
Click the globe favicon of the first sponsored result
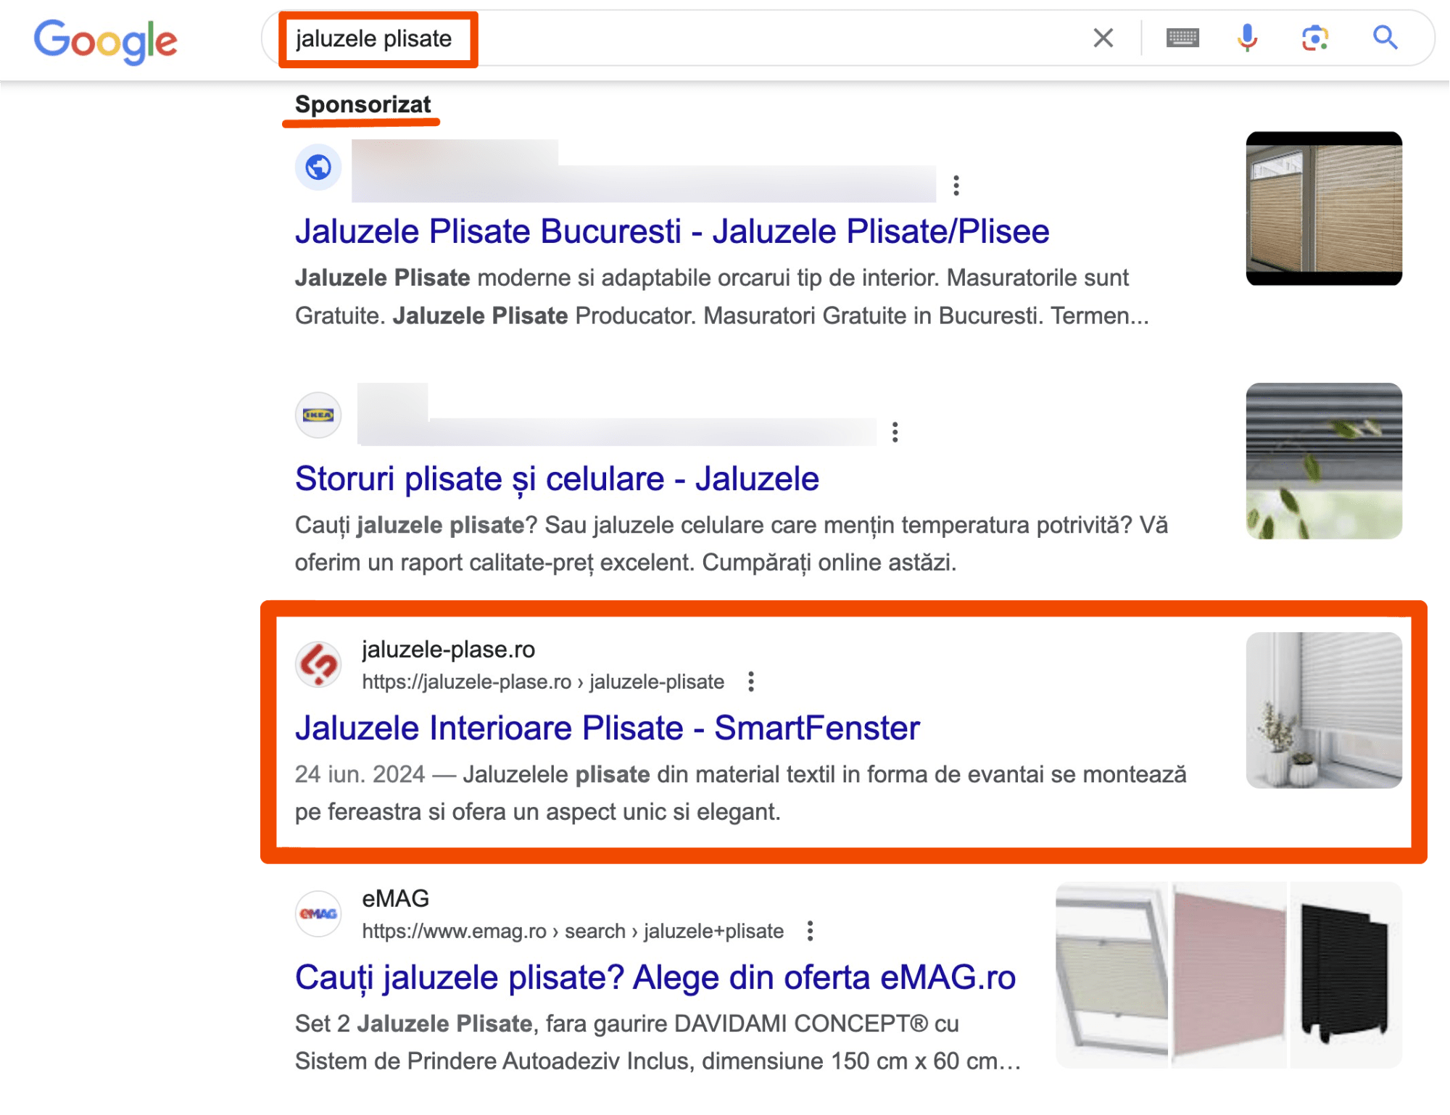point(318,167)
